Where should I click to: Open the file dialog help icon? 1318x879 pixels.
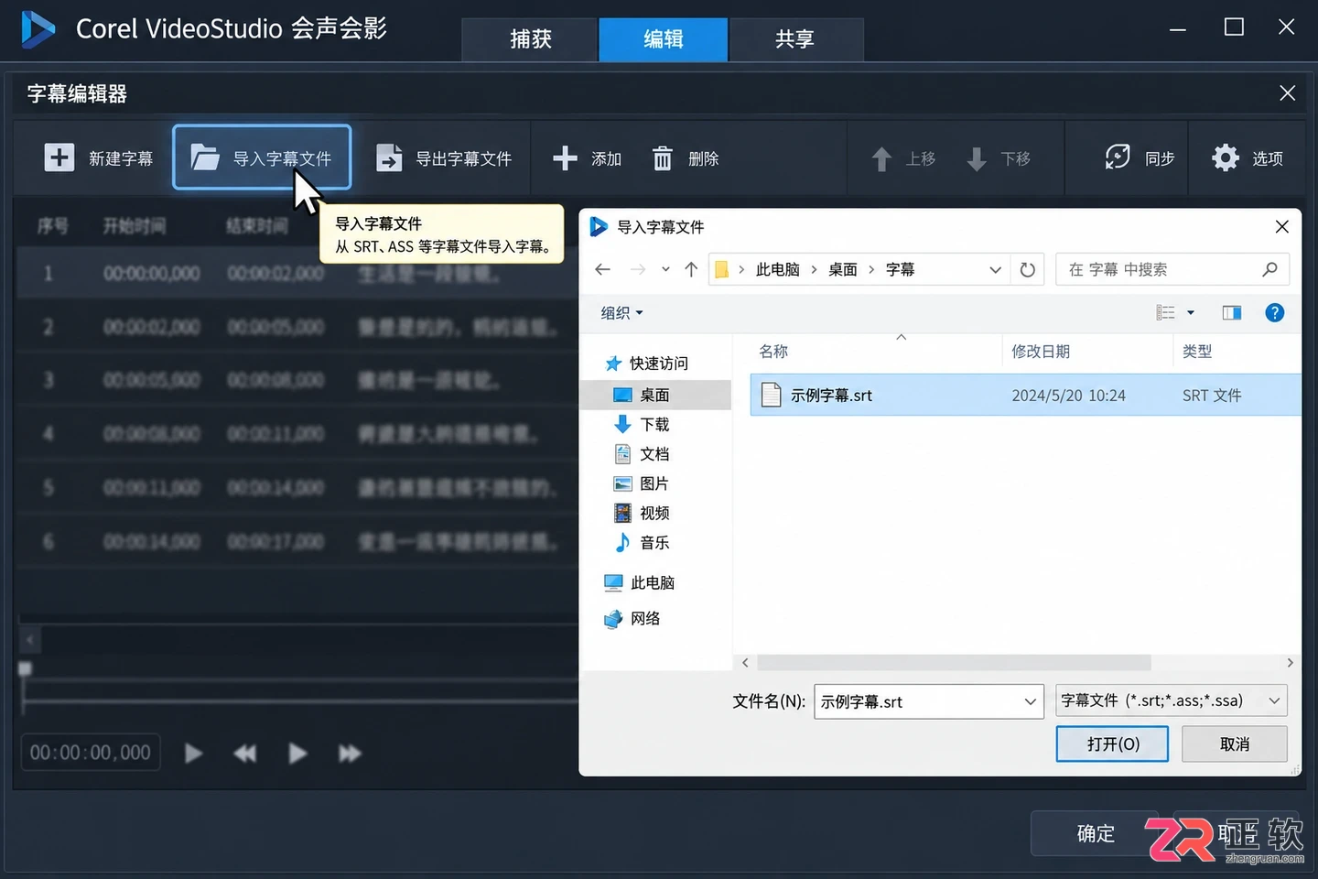(x=1274, y=313)
